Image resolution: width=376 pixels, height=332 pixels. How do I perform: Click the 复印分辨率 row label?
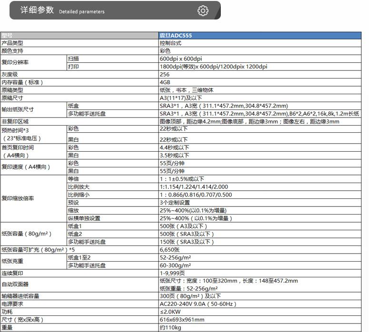point(15,62)
